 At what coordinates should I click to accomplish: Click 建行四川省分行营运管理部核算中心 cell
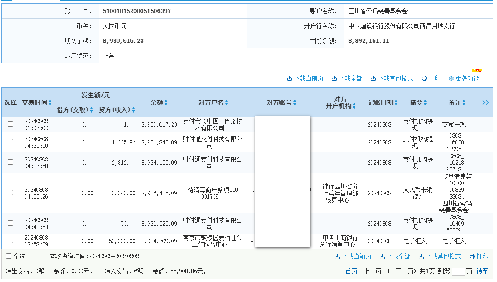point(340,193)
